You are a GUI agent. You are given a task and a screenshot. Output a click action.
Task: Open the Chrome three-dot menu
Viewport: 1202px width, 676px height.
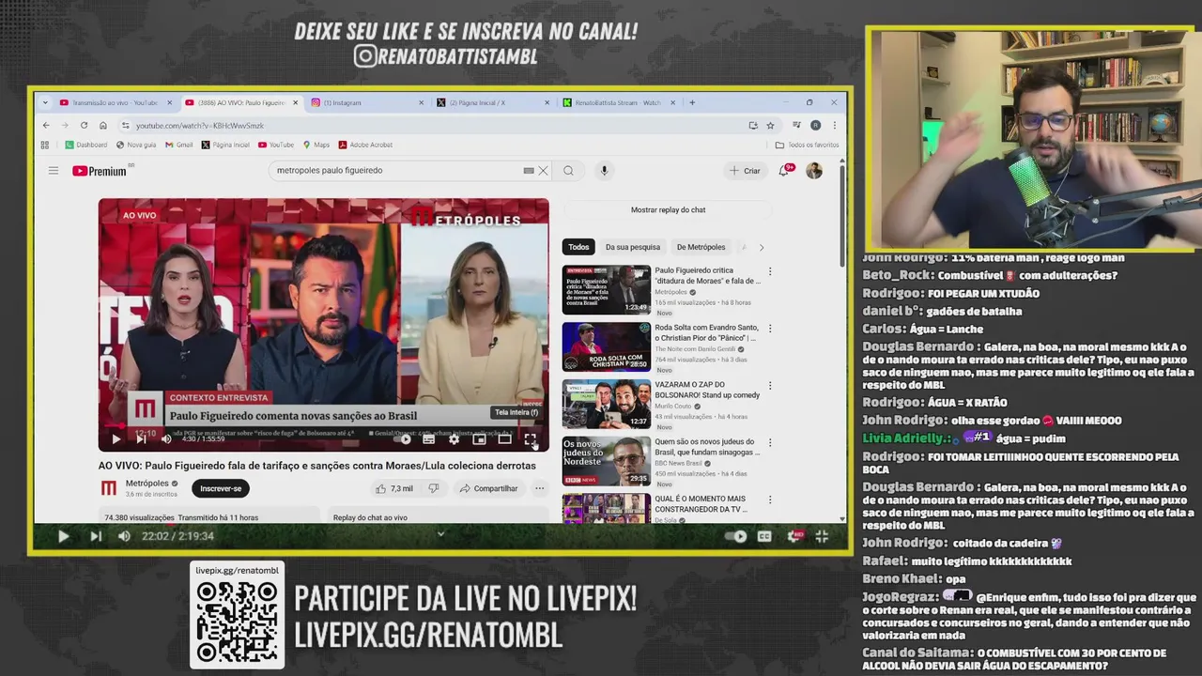coord(834,125)
